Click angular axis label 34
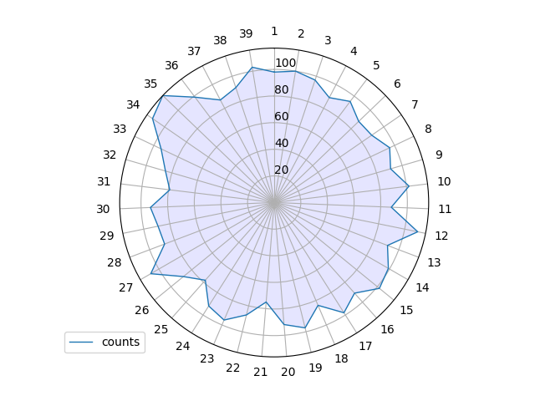535x401 pixels. click(x=133, y=104)
